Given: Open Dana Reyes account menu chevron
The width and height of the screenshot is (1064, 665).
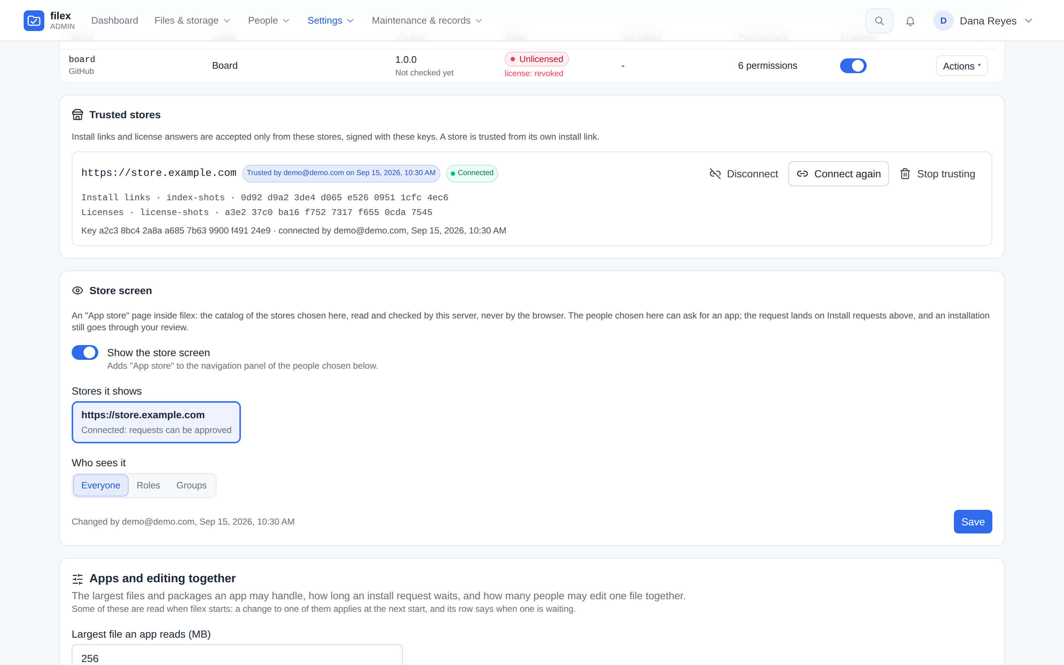Looking at the screenshot, I should pos(1029,21).
